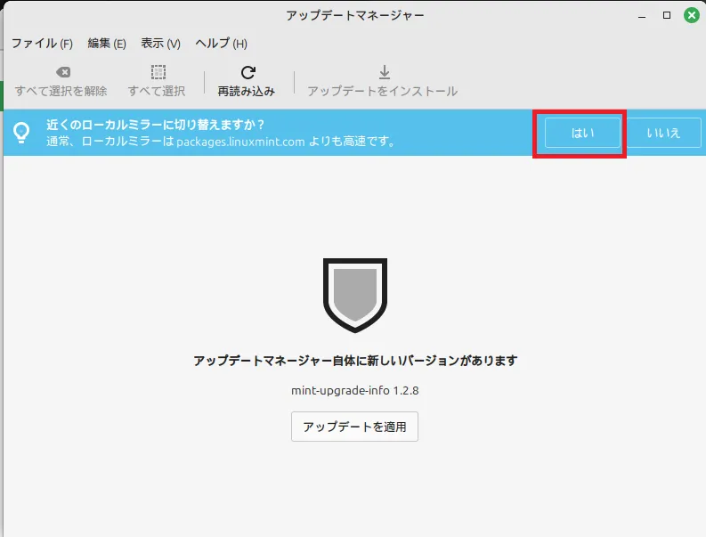
Task: Click the bold new-version heading text
Action: click(354, 361)
